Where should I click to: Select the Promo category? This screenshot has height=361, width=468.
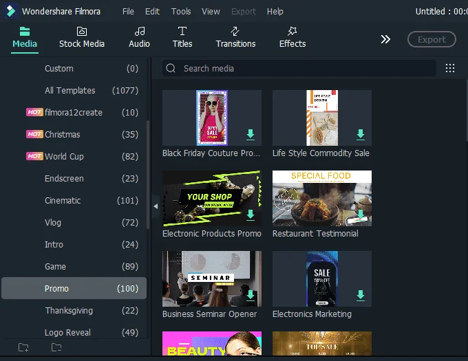coord(74,289)
